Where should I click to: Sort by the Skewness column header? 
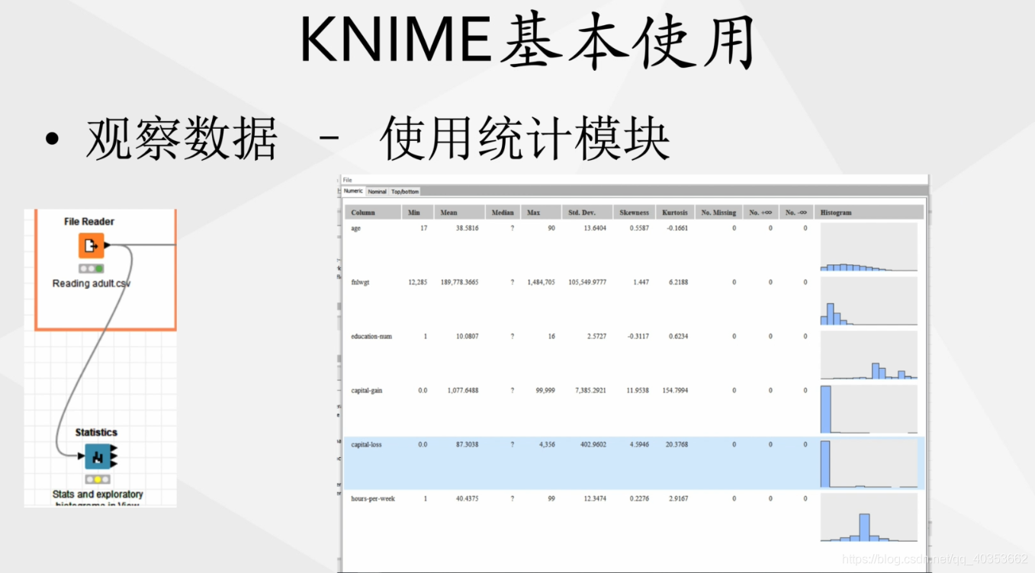click(634, 212)
